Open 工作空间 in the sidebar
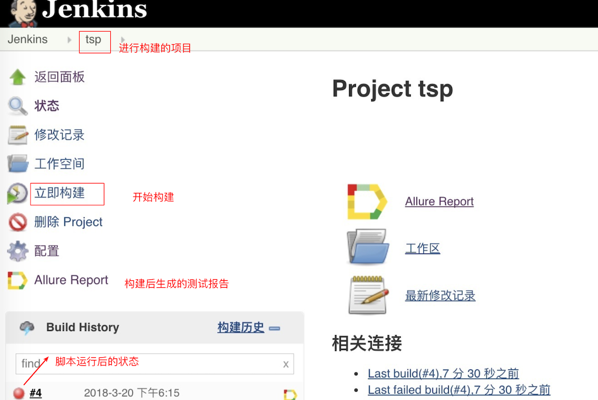598x400 pixels. [60, 163]
